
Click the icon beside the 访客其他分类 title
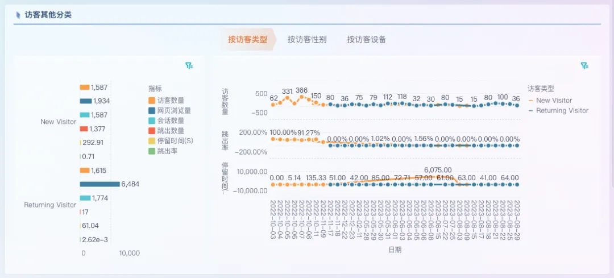pyautogui.click(x=18, y=15)
